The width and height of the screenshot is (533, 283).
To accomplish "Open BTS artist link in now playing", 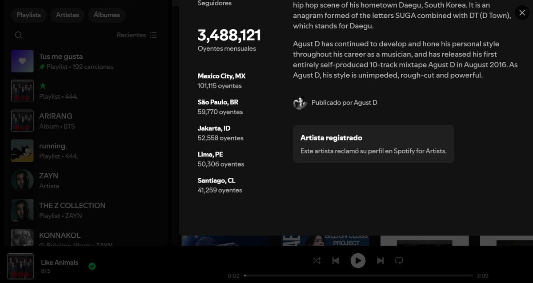I will click(45, 271).
